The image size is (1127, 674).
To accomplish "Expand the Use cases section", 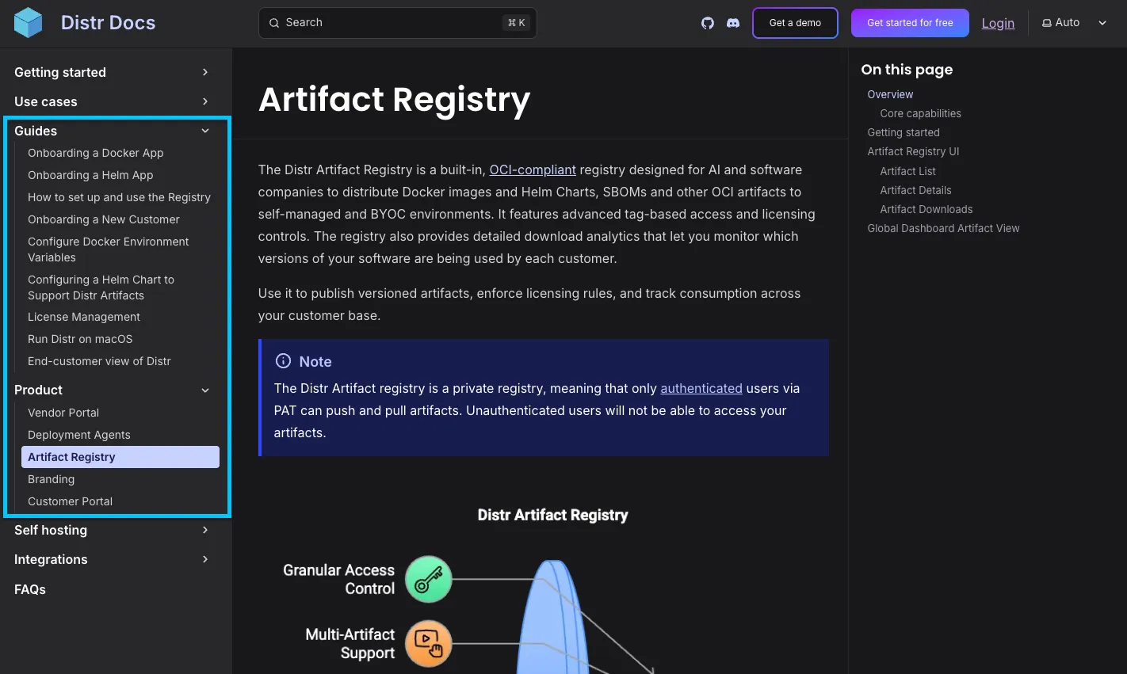I will [x=204, y=101].
